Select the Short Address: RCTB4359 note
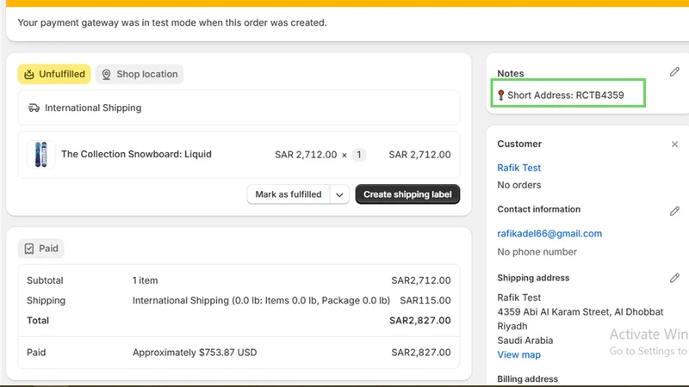Viewport: 689px width, 387px height. pyautogui.click(x=566, y=95)
